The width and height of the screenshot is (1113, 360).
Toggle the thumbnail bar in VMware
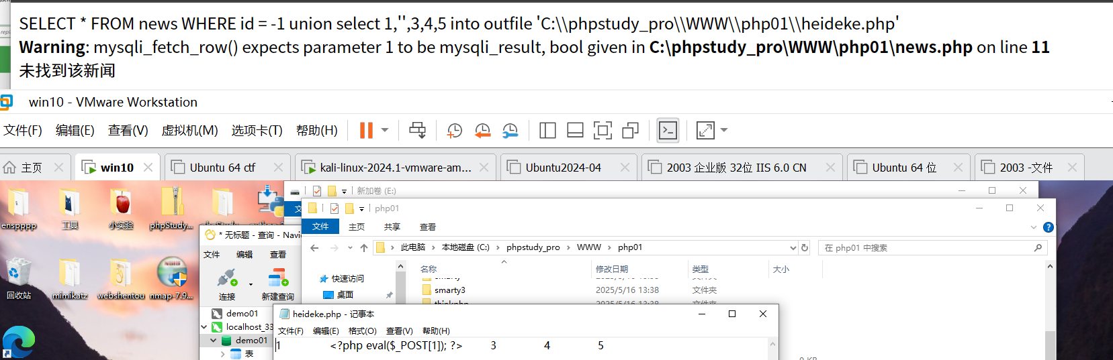(x=575, y=130)
